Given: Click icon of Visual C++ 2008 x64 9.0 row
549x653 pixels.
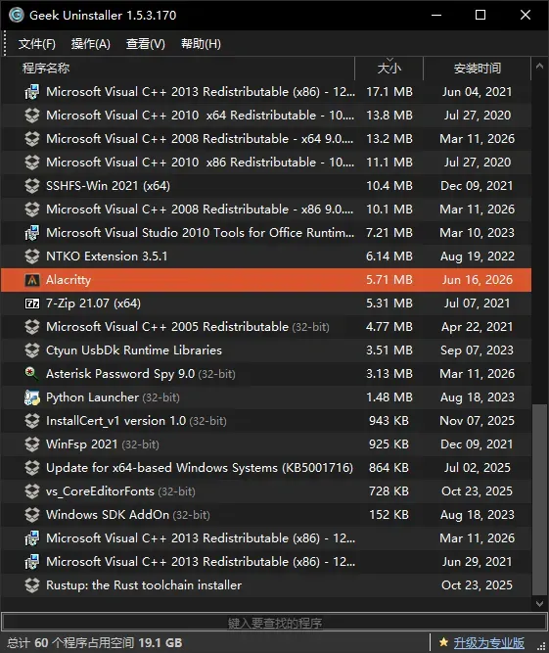Looking at the screenshot, I should (32, 139).
